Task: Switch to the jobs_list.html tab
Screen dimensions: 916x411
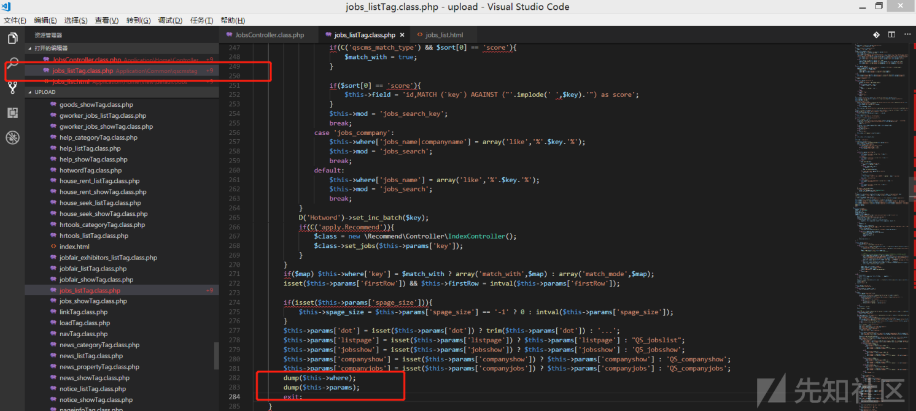Action: [x=443, y=35]
